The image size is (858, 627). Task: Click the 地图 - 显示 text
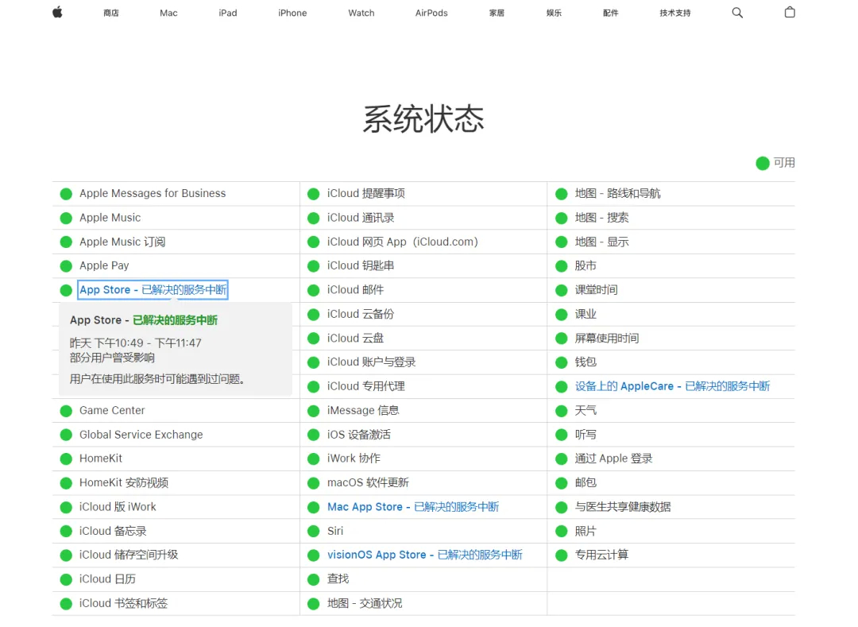602,242
